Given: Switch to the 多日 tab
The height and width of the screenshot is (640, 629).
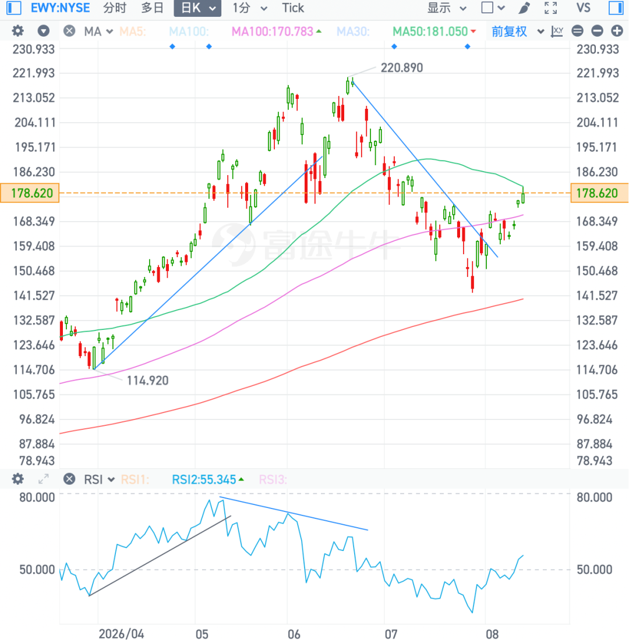Looking at the screenshot, I should coord(153,8).
